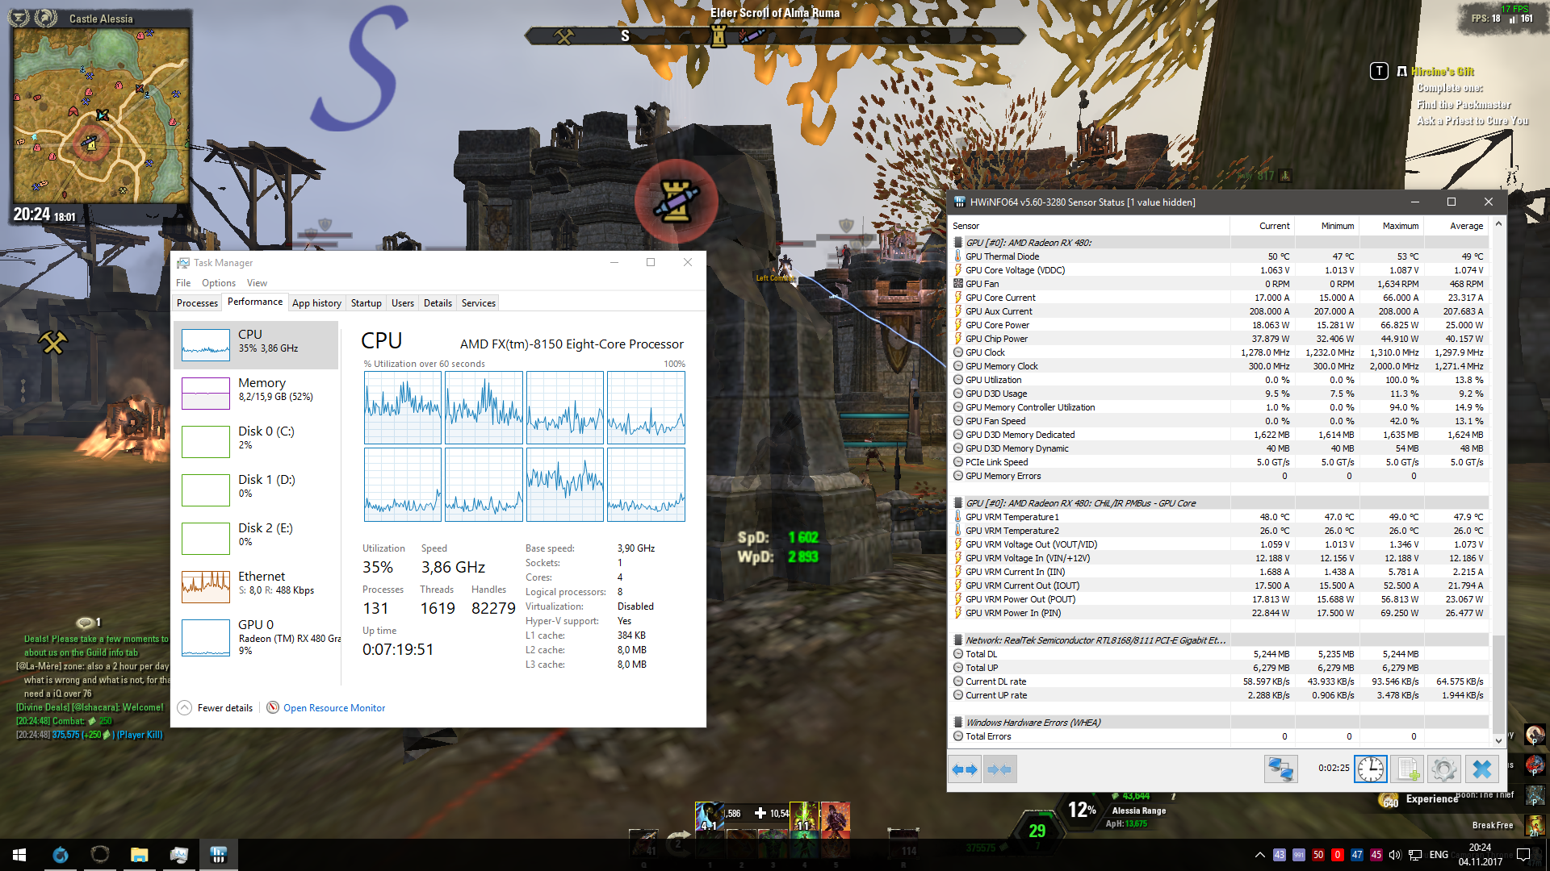The height and width of the screenshot is (871, 1550).
Task: Click the HWiNFO shrink-window arrows button
Action: (x=999, y=769)
